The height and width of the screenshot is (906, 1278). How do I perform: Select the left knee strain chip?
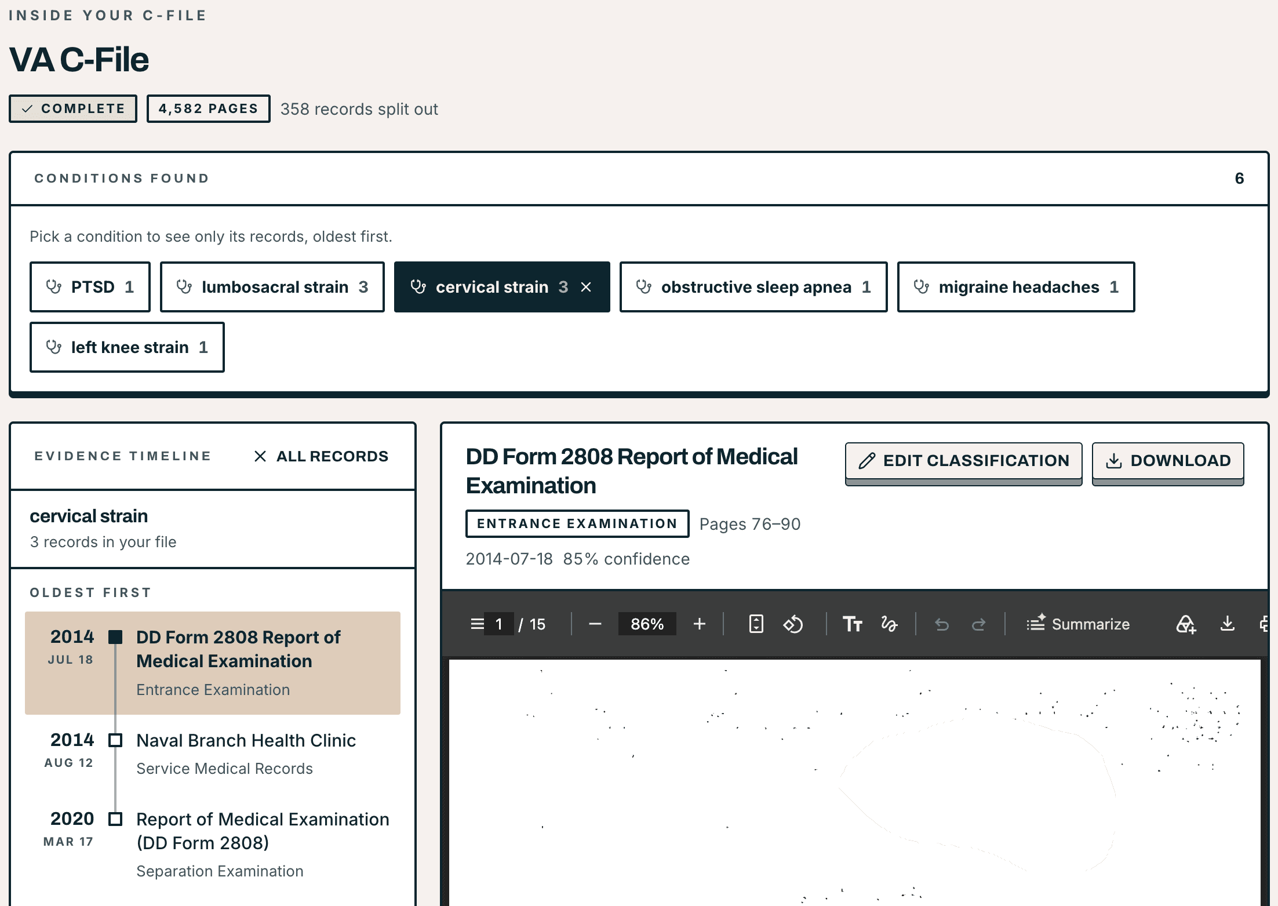[x=127, y=347]
